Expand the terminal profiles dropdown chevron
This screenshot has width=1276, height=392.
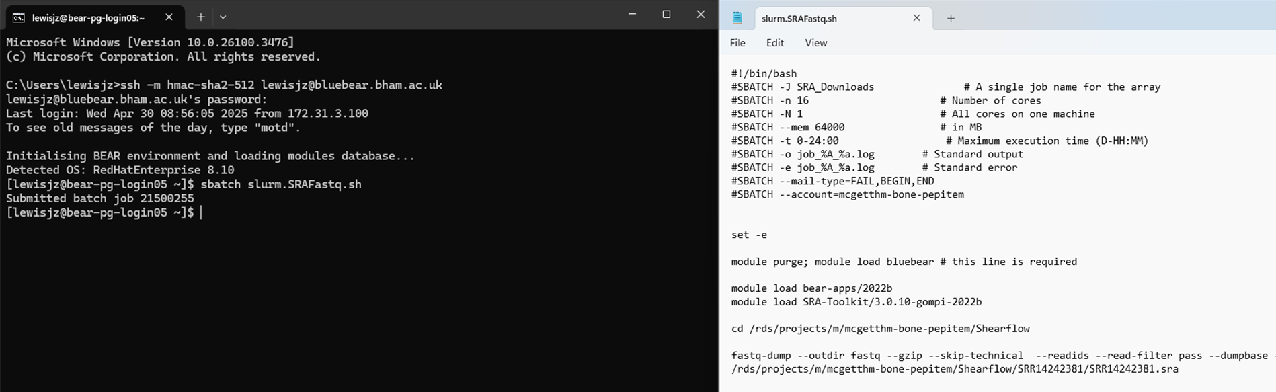coord(223,17)
